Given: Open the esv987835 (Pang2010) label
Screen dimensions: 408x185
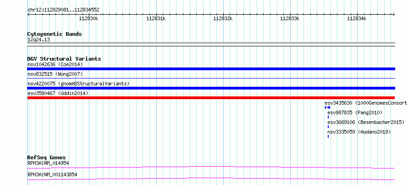Looking at the screenshot, I should click(355, 112).
